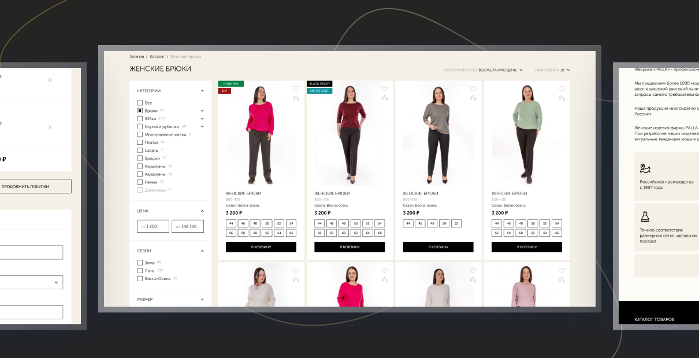
Task: Open pink sweater product photo
Action: click(x=261, y=135)
